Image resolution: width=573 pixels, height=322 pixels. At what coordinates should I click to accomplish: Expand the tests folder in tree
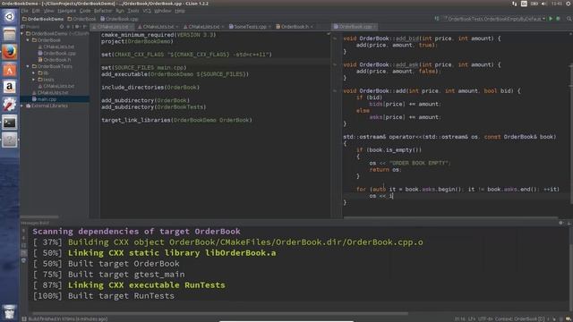point(34,80)
